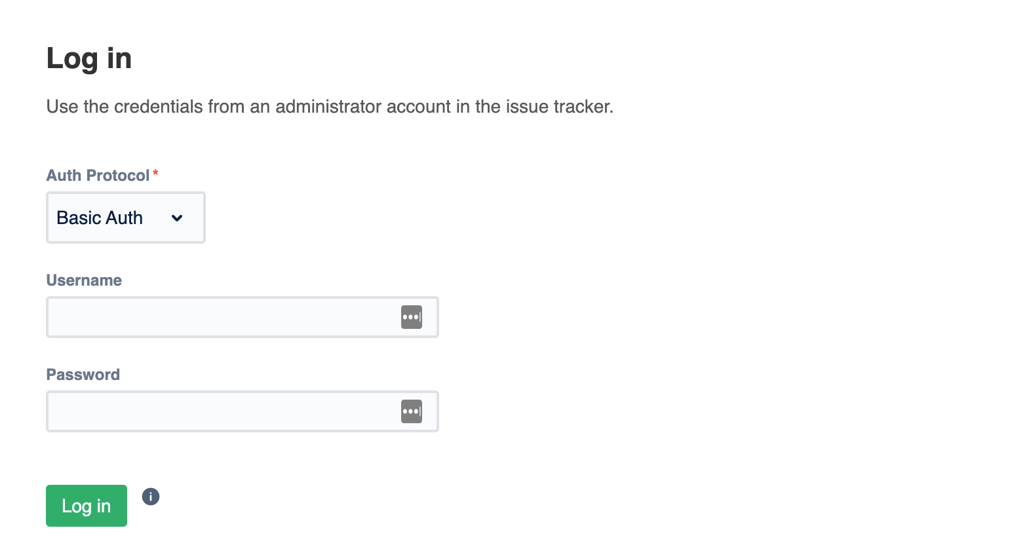1016x549 pixels.
Task: Click the chevron arrow in Basic Auth
Action: 177,218
